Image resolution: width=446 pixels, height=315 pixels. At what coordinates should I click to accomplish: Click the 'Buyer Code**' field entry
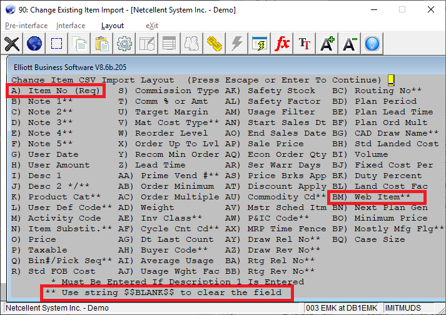click(163, 250)
